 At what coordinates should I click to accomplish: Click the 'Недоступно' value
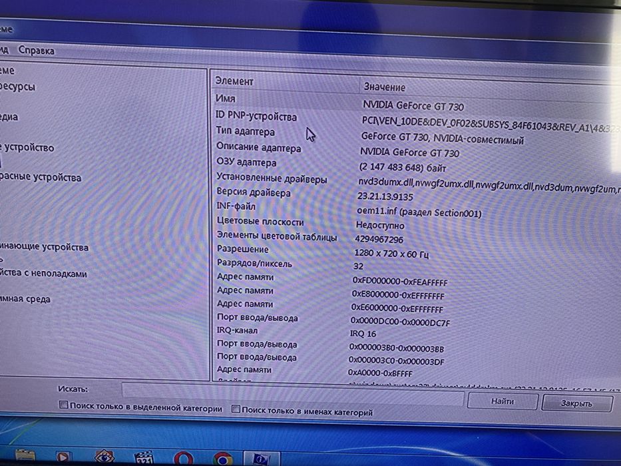(380, 226)
